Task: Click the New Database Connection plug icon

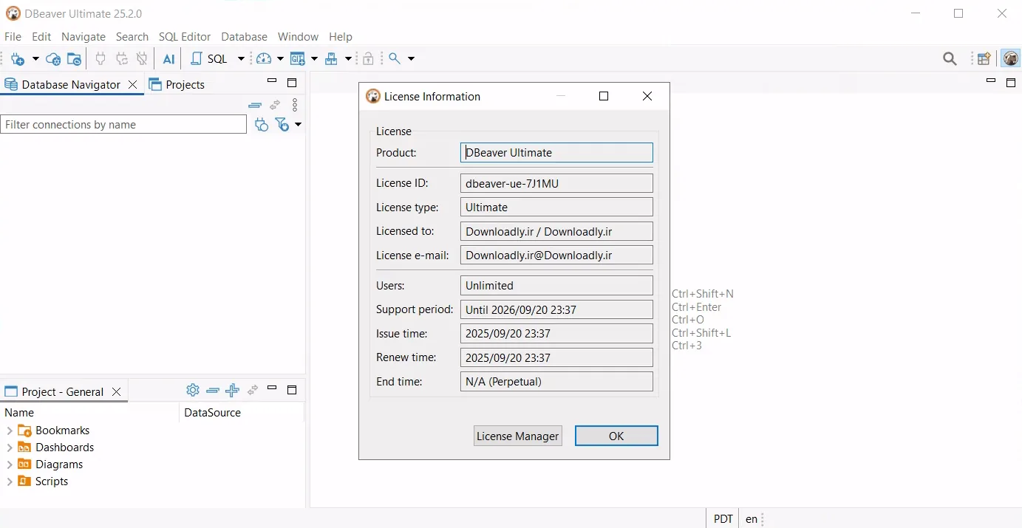Action: click(18, 59)
